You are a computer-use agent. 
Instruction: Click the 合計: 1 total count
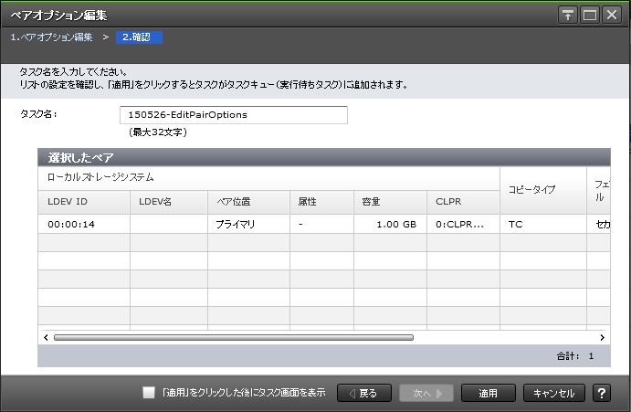(575, 356)
